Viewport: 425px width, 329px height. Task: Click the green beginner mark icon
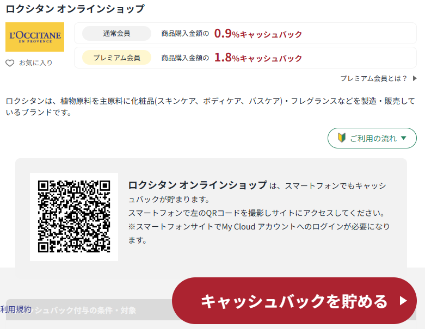tap(342, 138)
